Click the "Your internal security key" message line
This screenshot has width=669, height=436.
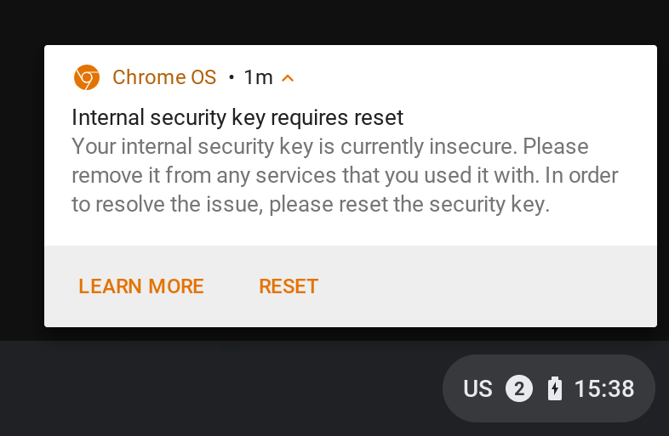(330, 146)
